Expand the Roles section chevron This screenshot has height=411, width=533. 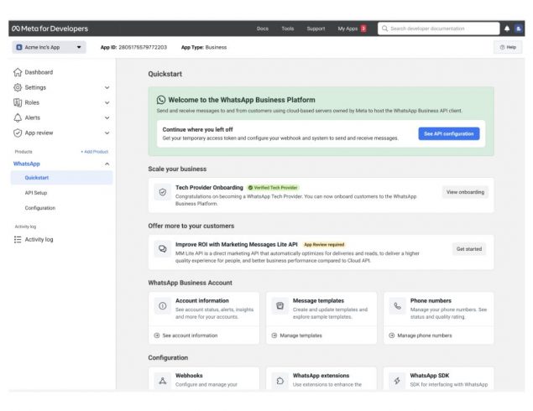(107, 102)
